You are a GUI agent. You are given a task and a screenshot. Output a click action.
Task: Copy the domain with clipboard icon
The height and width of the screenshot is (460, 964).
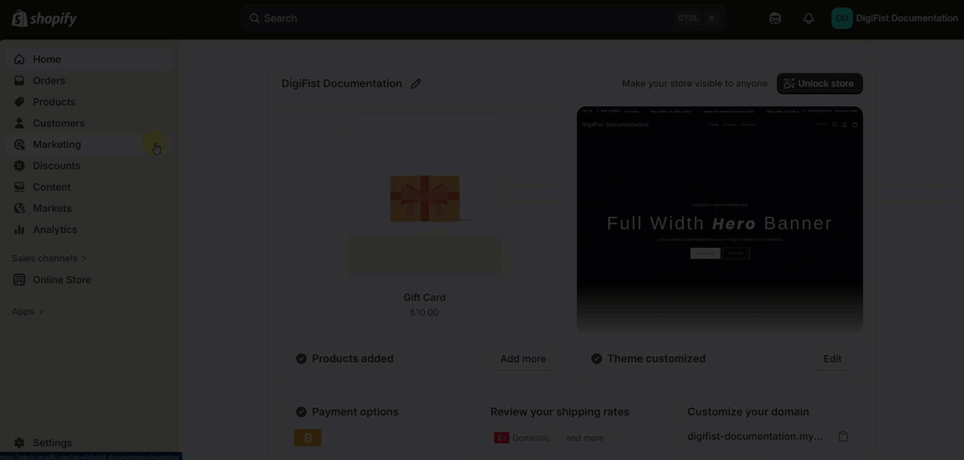pos(843,437)
